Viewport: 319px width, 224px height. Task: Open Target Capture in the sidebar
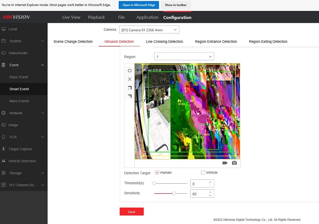pyautogui.click(x=20, y=149)
